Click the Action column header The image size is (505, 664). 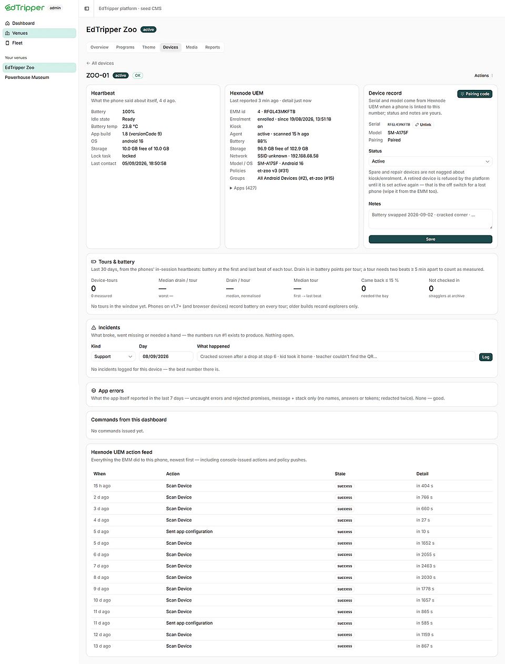173,474
